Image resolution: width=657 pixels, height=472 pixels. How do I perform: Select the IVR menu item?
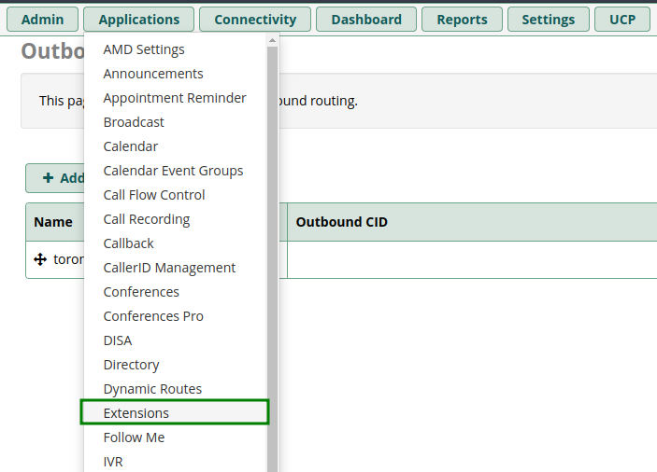113,462
